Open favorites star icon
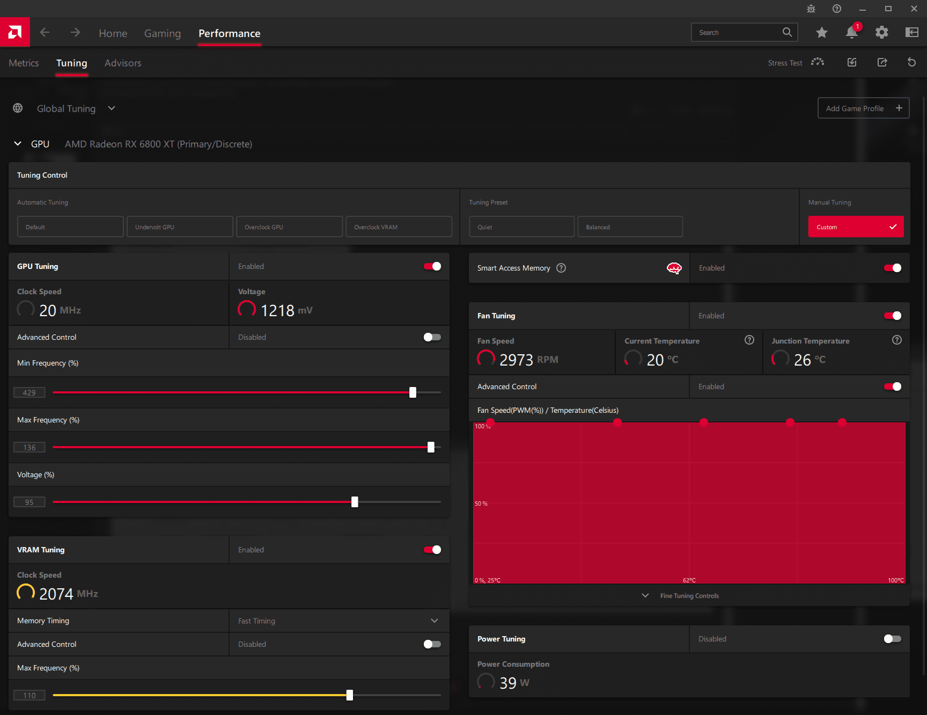This screenshot has height=715, width=927. [821, 33]
